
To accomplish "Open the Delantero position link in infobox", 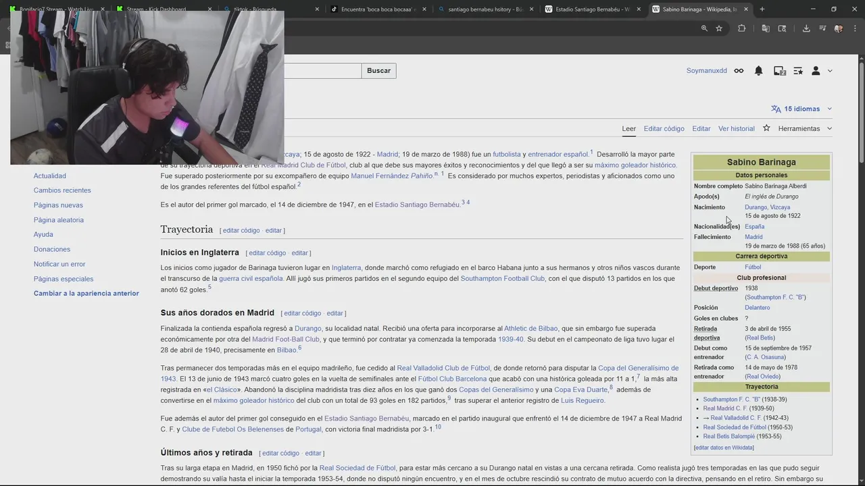I will 757,308.
